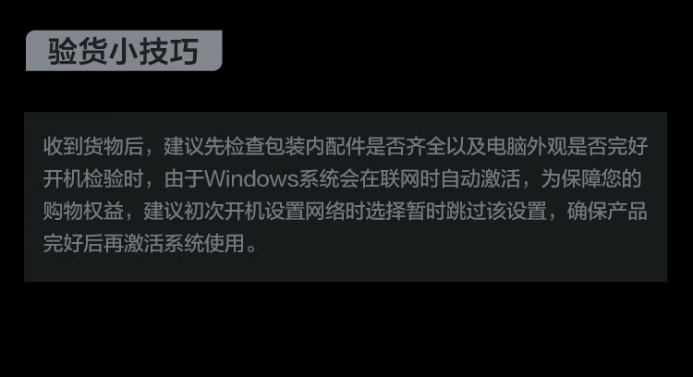This screenshot has height=377, width=693.
Task: Click the word Windows in the paragraph
Action: pyautogui.click(x=251, y=178)
